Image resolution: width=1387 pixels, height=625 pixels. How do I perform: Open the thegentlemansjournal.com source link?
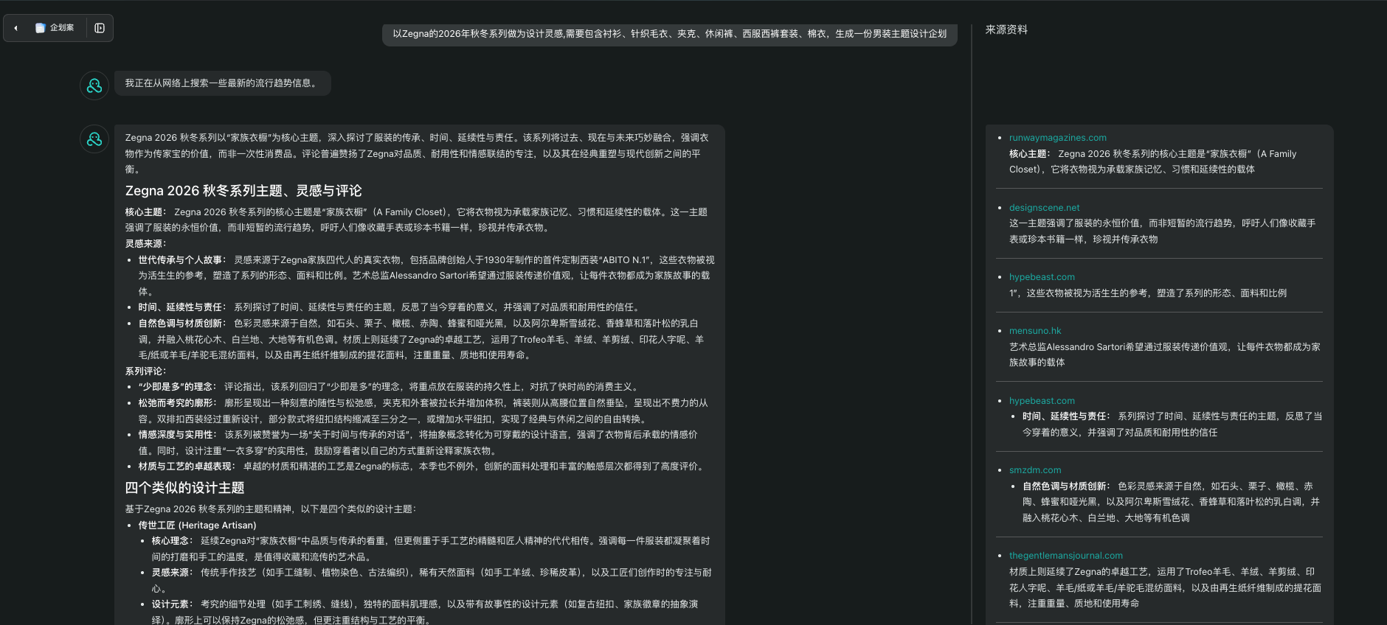pos(1065,556)
